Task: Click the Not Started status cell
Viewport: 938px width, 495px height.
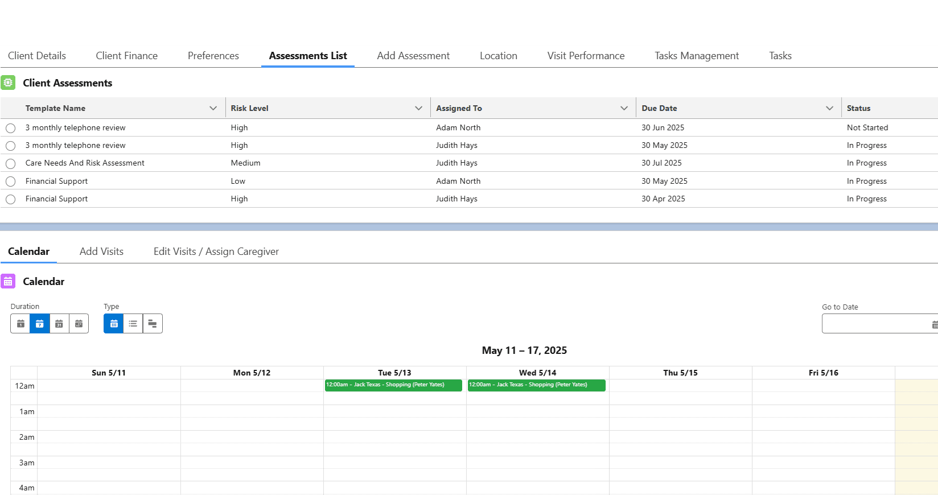Action: pyautogui.click(x=867, y=127)
